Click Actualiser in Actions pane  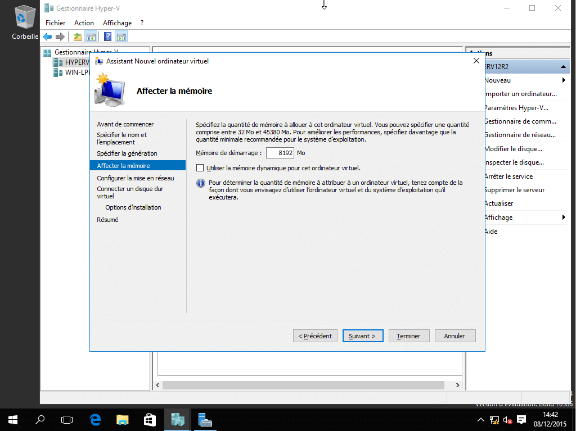click(499, 203)
